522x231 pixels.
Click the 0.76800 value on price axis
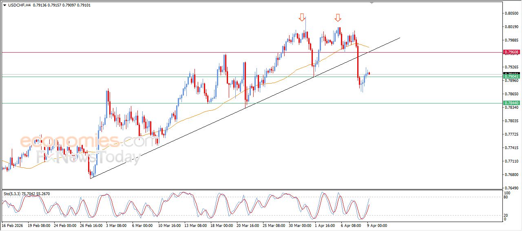click(511, 175)
